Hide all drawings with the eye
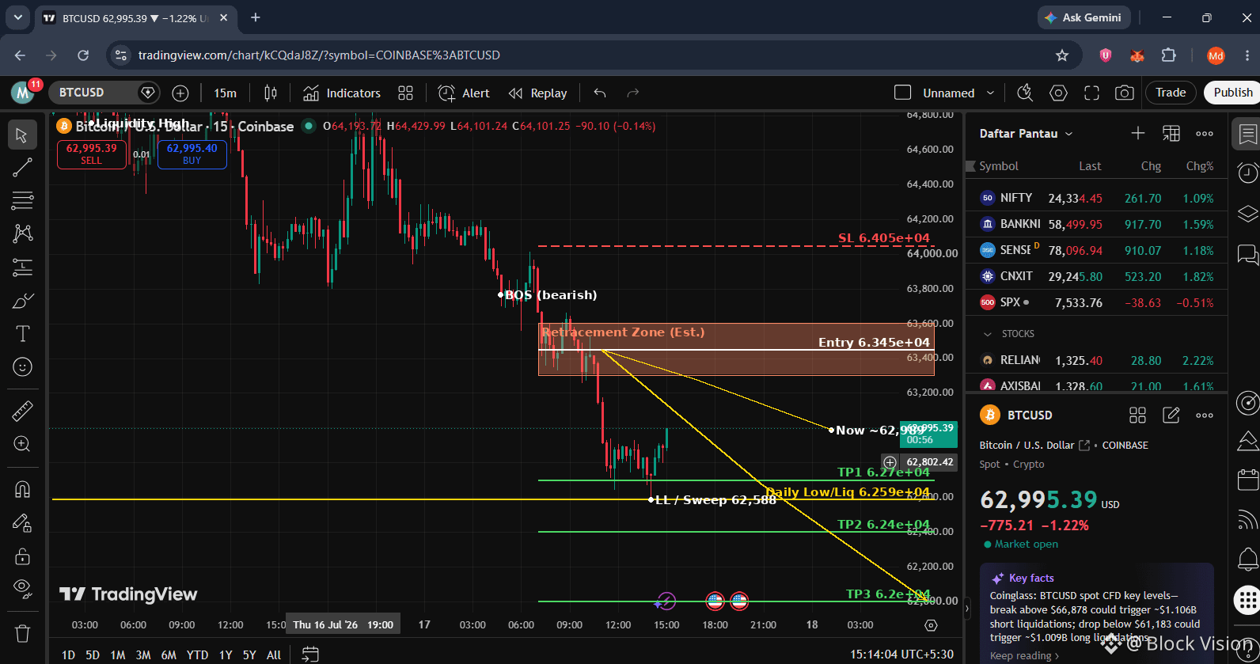Viewport: 1260px width, 664px height. 22,588
